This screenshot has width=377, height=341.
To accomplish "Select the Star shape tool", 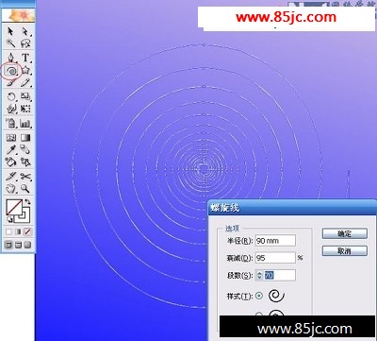I will pyautogui.click(x=25, y=71).
